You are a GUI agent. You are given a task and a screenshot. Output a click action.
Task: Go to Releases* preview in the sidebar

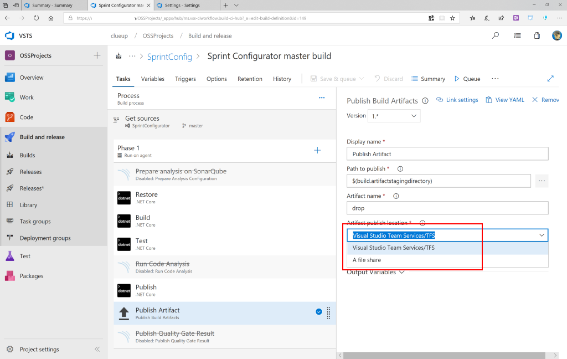[x=32, y=188]
